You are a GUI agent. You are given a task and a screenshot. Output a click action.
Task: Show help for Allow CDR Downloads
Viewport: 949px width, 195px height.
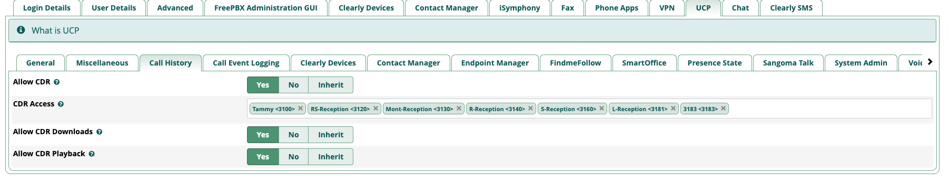[x=99, y=132]
